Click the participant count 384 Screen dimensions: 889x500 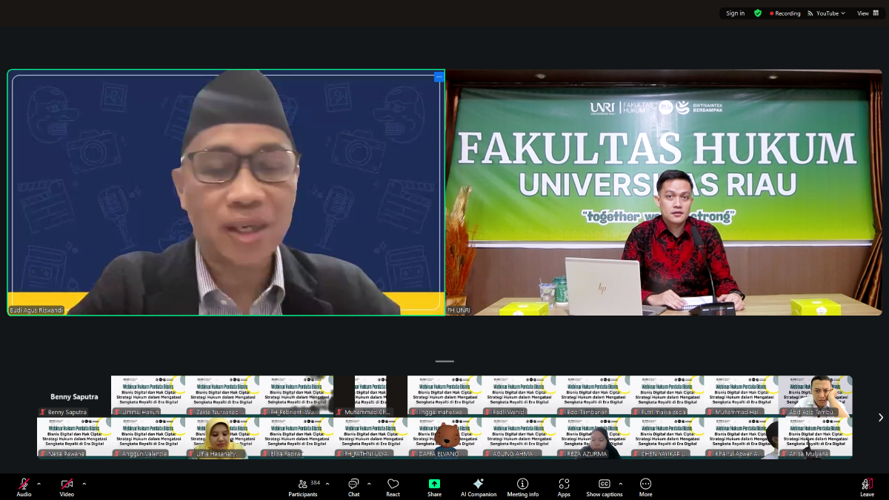click(316, 483)
